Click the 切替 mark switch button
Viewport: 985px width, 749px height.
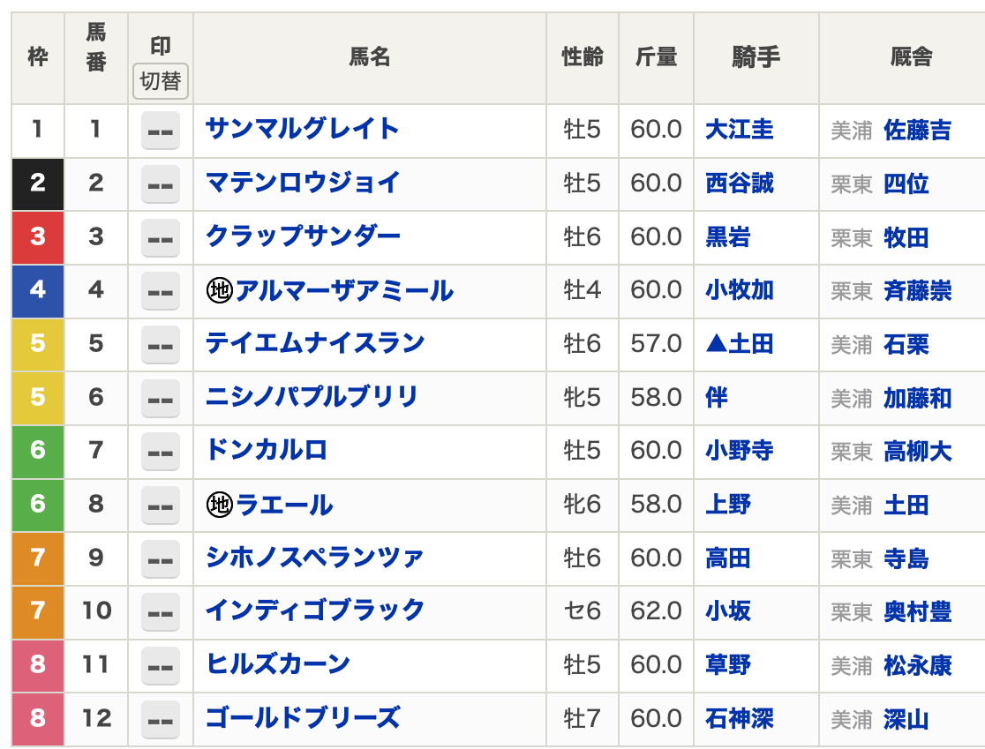click(161, 81)
